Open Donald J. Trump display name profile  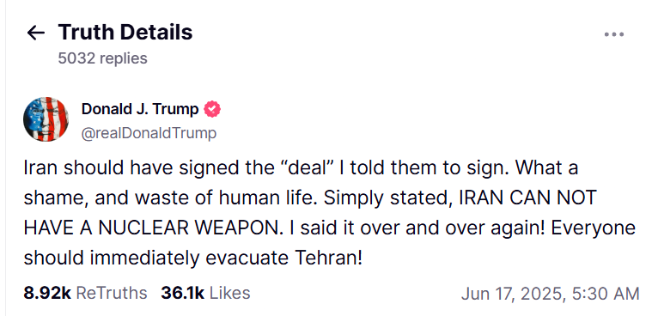tap(140, 109)
